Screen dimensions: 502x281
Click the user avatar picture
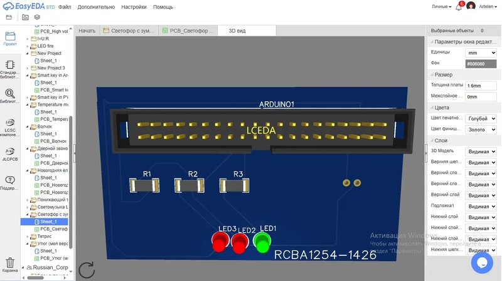click(471, 6)
